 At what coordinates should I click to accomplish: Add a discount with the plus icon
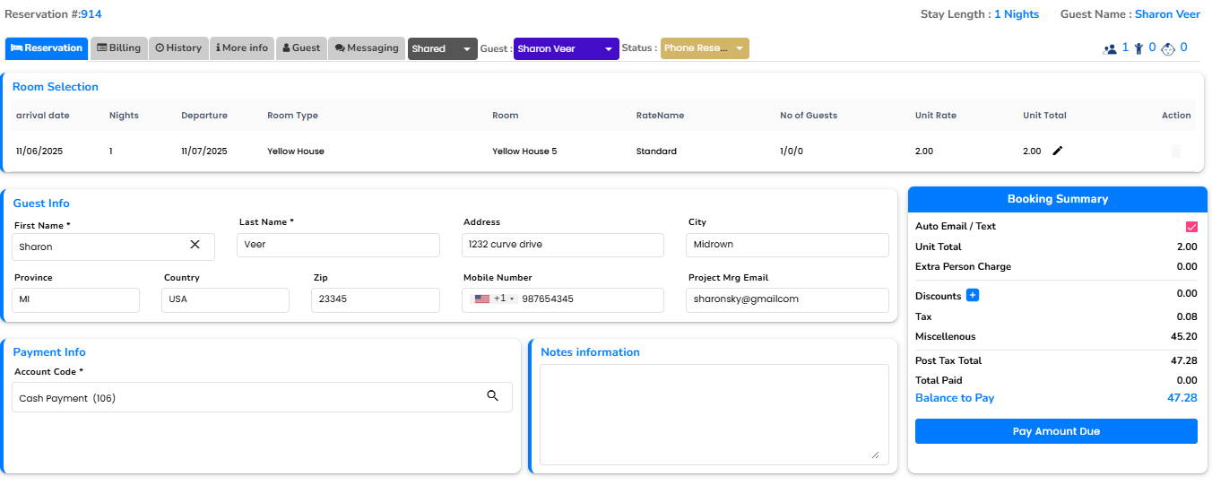[973, 296]
